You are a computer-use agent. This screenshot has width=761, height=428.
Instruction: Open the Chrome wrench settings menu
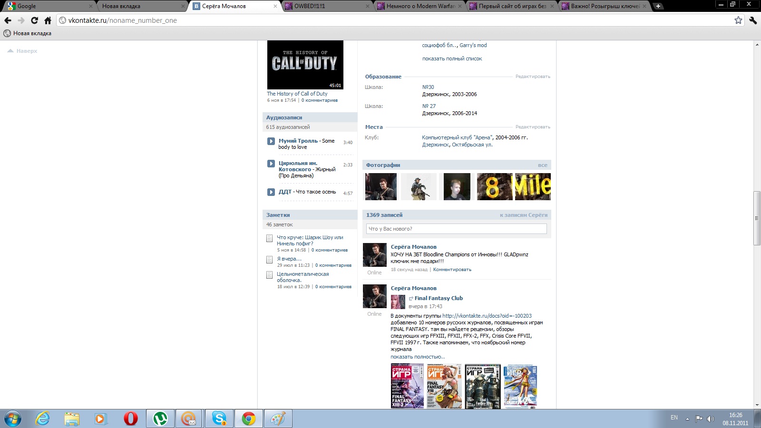(752, 20)
